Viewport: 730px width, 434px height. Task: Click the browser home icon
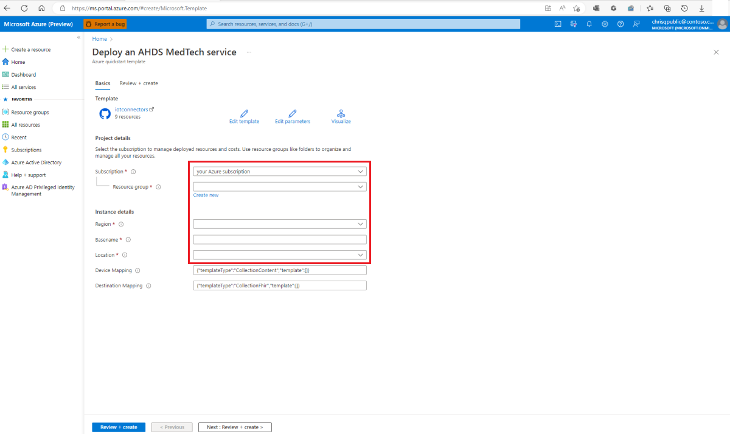click(x=41, y=8)
